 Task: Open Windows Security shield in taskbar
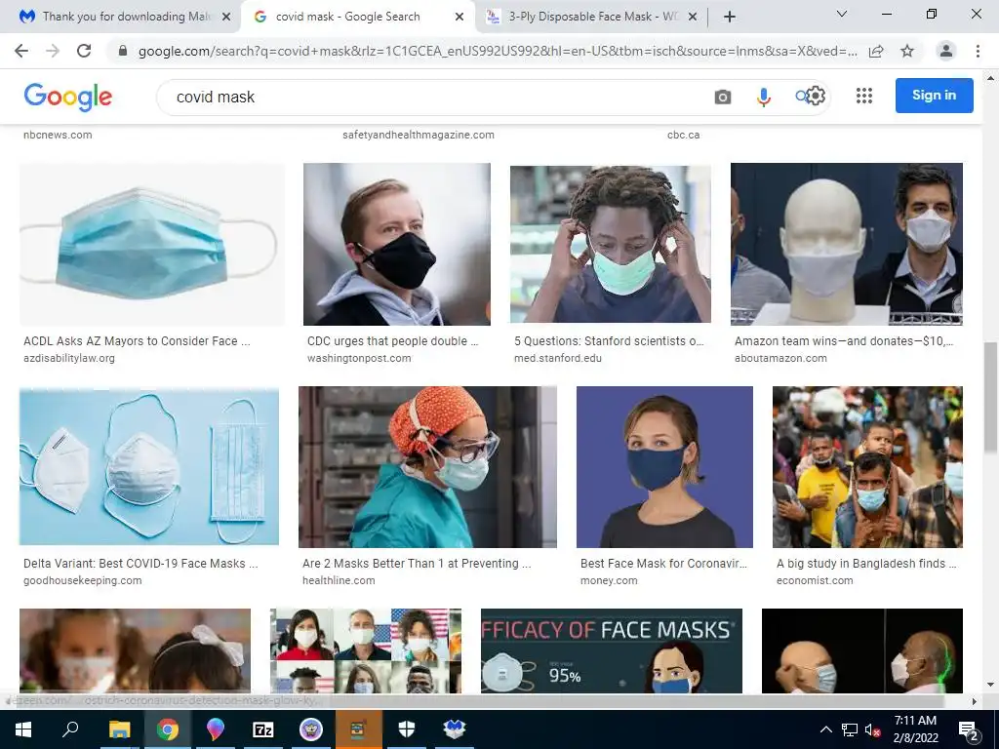[407, 729]
